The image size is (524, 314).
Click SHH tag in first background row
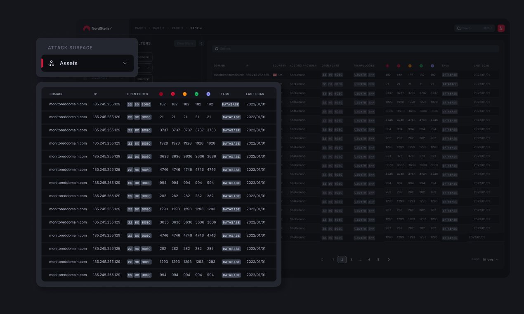pos(371,75)
